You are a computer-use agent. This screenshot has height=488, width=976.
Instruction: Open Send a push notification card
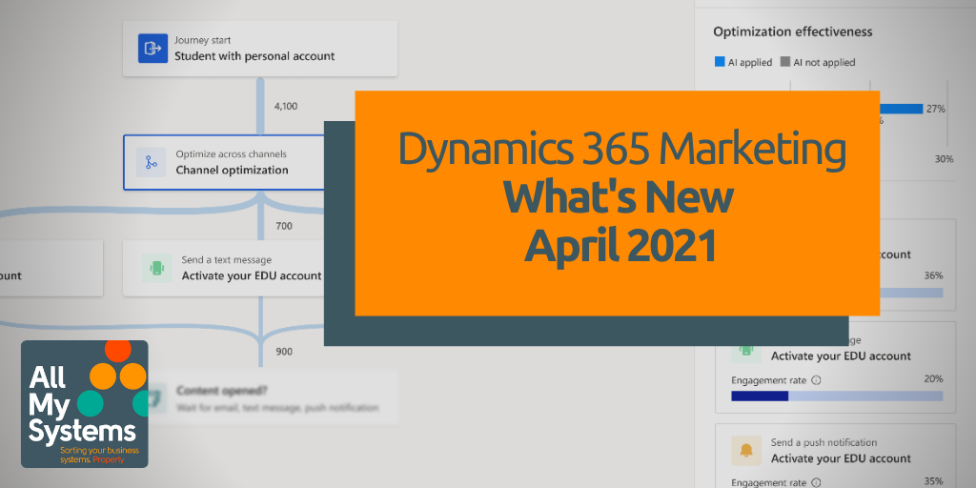pyautogui.click(x=835, y=456)
